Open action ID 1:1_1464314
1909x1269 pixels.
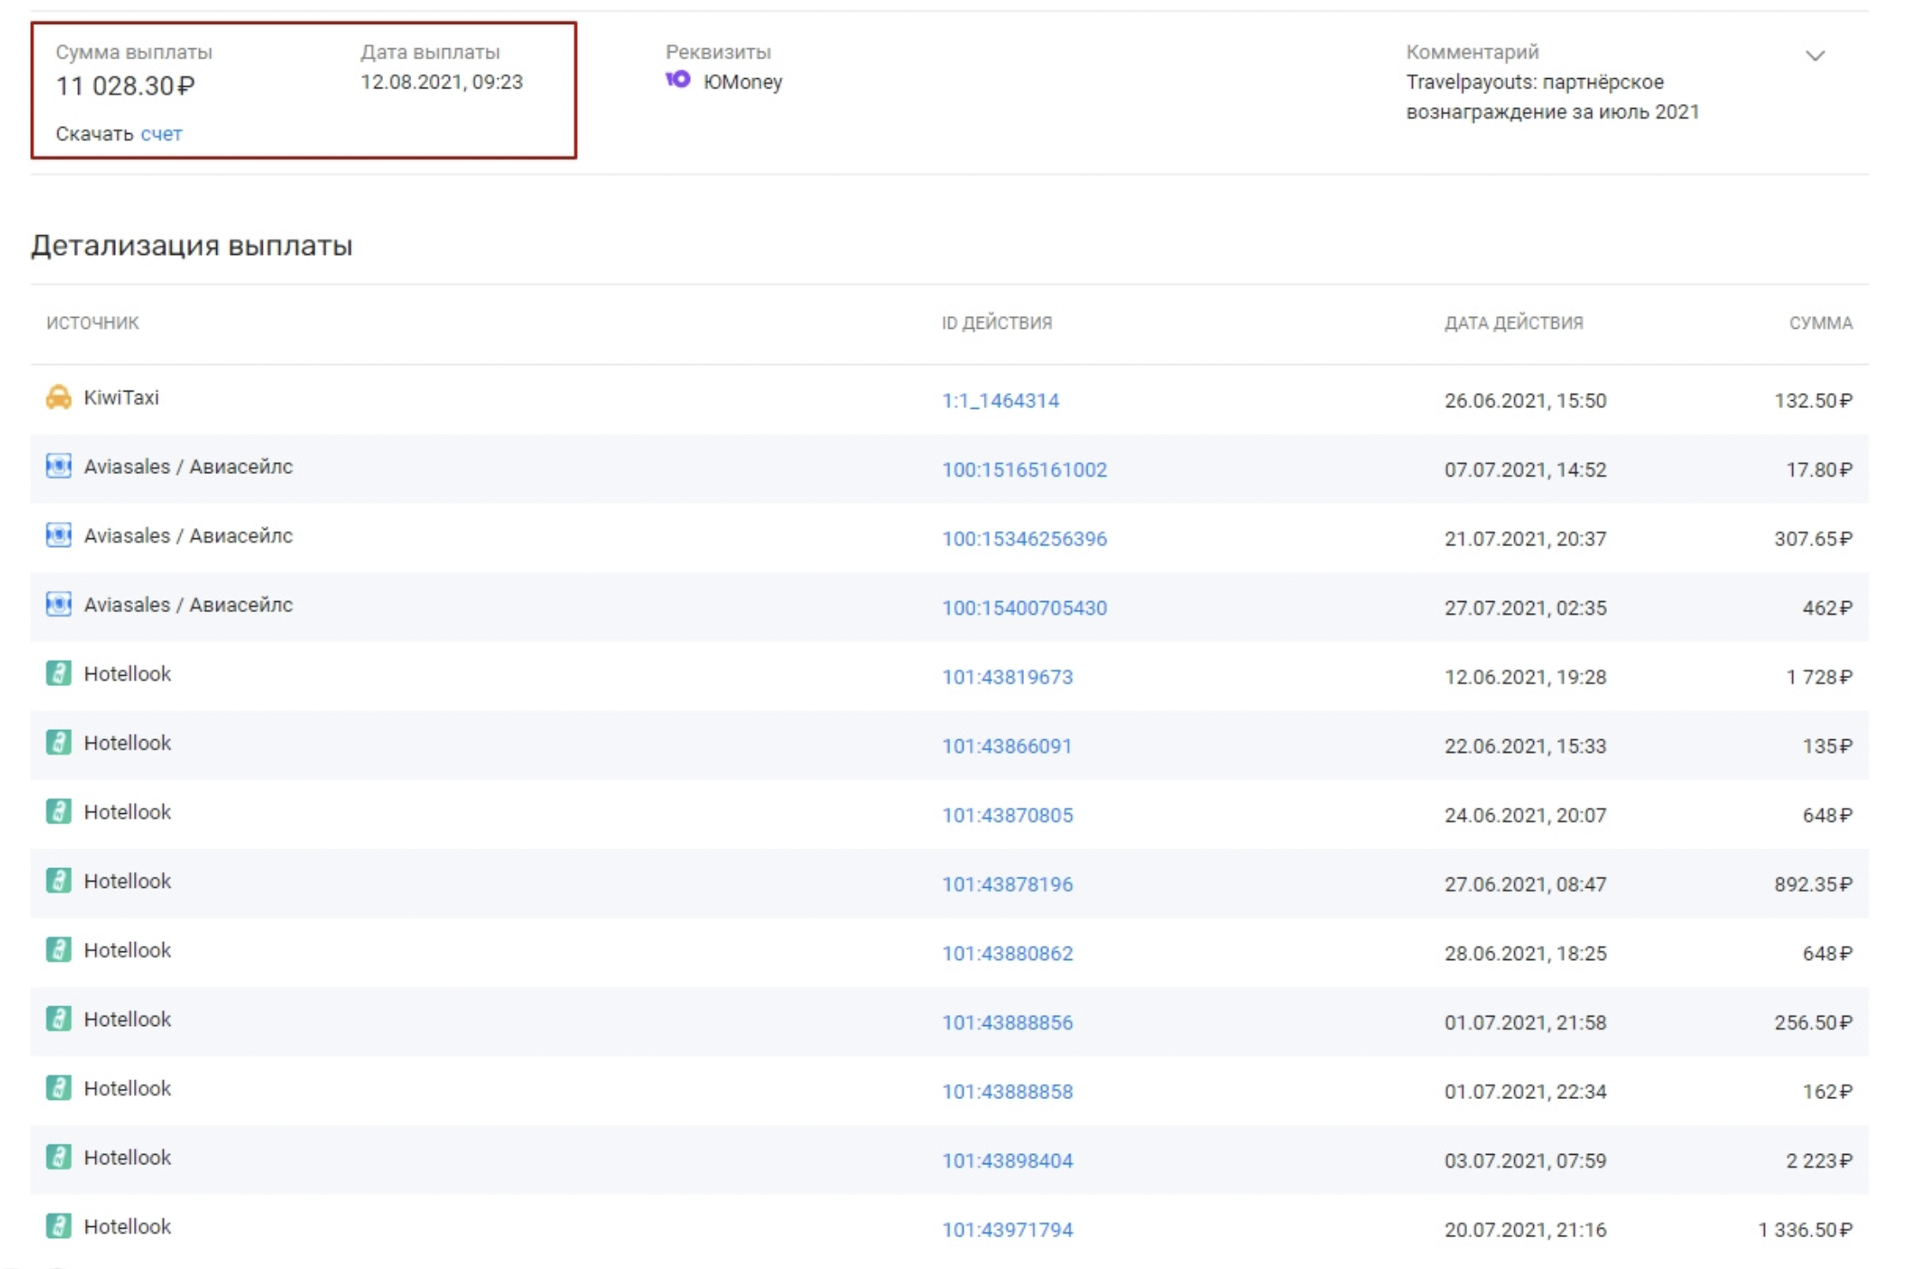(x=1000, y=401)
